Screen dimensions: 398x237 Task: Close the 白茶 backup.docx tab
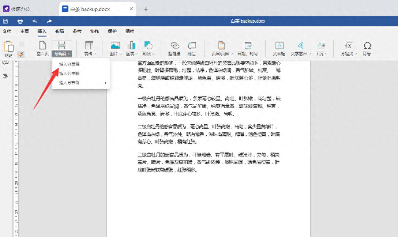click(x=131, y=9)
